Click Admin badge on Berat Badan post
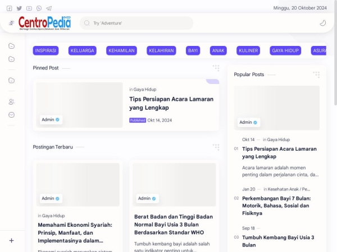This screenshot has width=337, height=252. click(147, 198)
